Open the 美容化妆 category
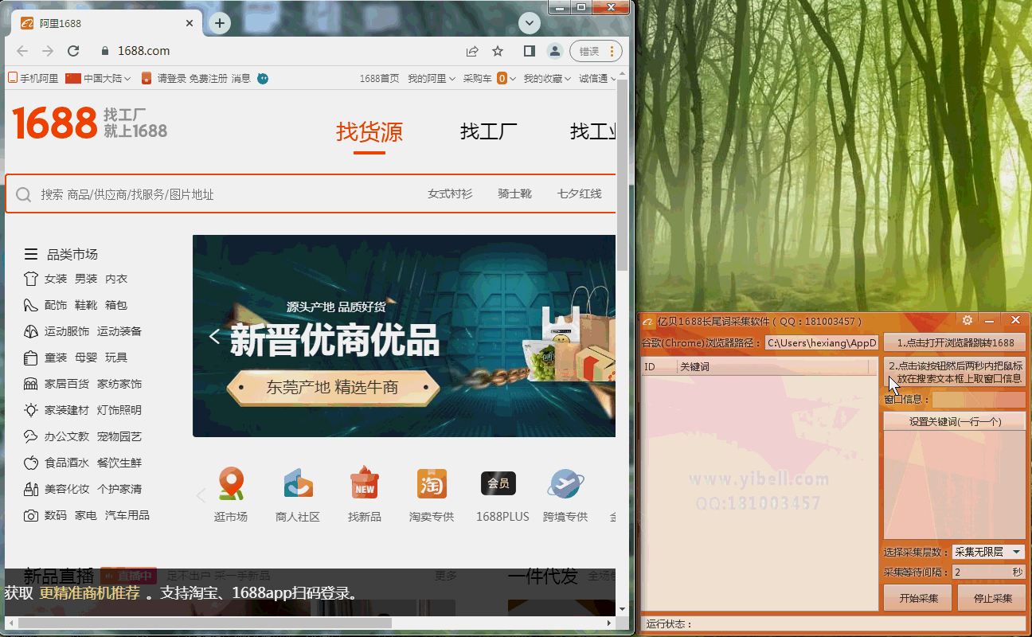This screenshot has height=637, width=1032. pyautogui.click(x=67, y=489)
